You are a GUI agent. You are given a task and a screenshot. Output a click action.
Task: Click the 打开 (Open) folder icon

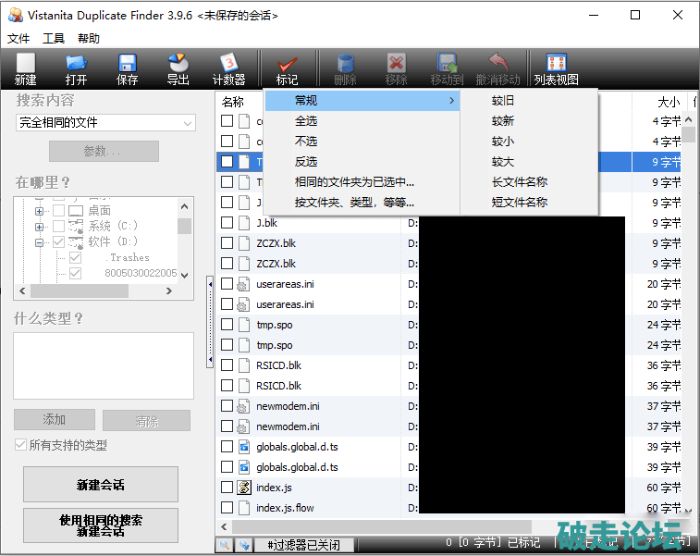76,68
